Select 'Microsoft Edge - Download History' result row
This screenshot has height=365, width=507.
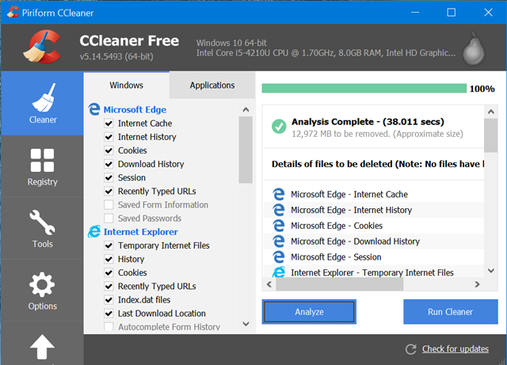coord(373,241)
